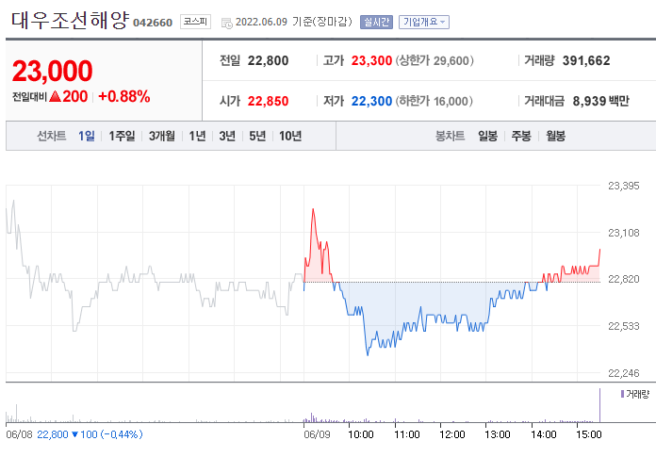
Task: Open the 주봉 weekly candle chart
Action: pos(521,136)
